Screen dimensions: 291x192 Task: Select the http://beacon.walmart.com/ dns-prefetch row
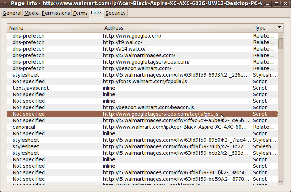click(142, 68)
